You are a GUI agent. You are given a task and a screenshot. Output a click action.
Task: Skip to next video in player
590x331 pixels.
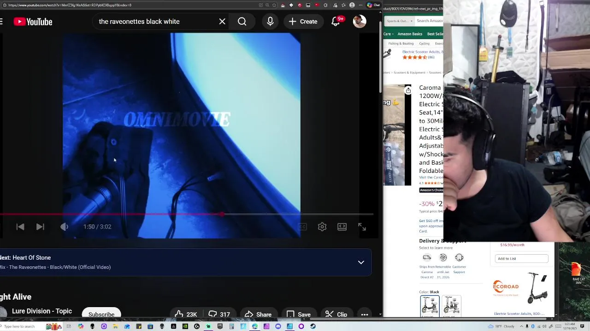(40, 227)
